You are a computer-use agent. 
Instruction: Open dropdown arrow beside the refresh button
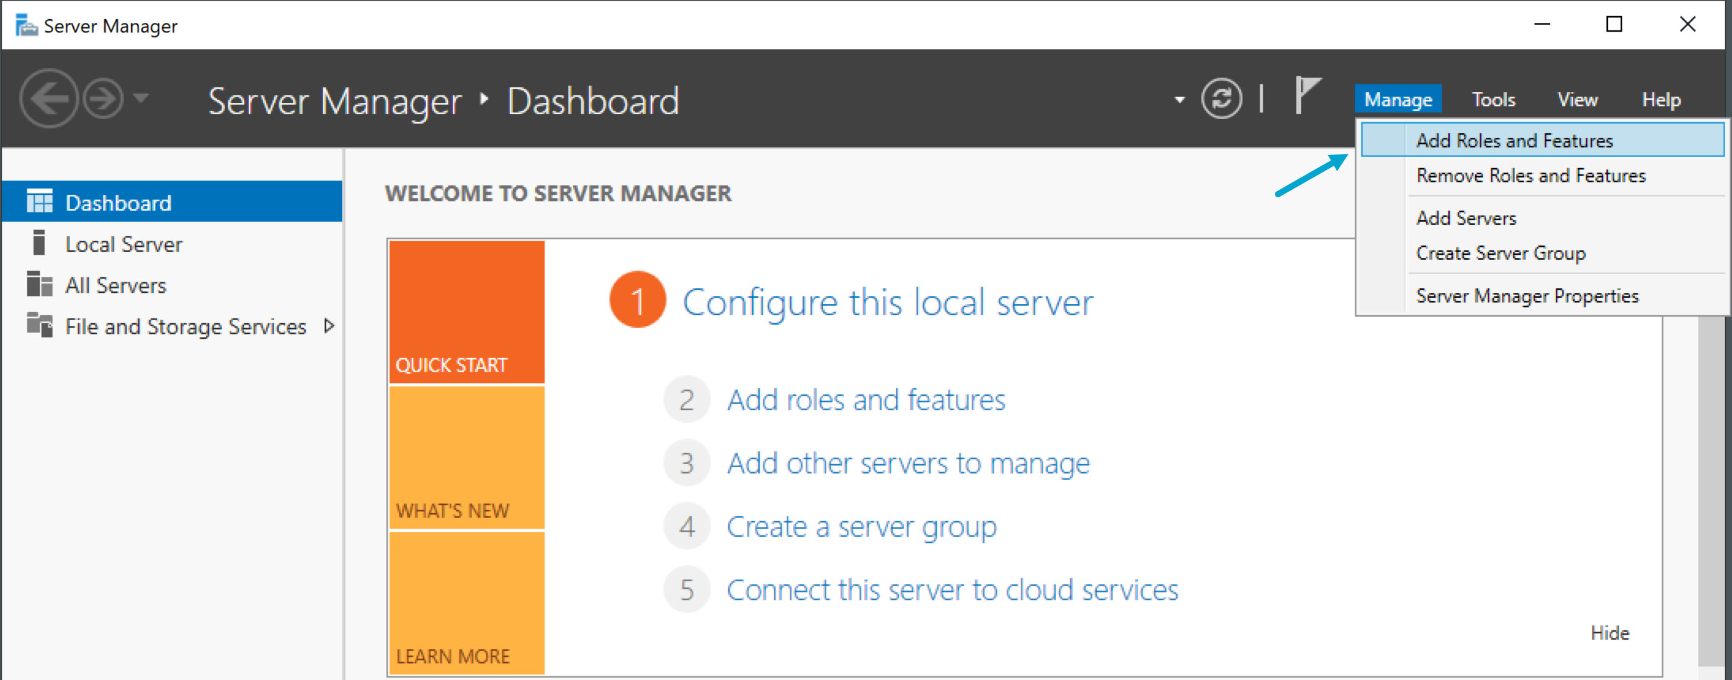pos(1179,101)
